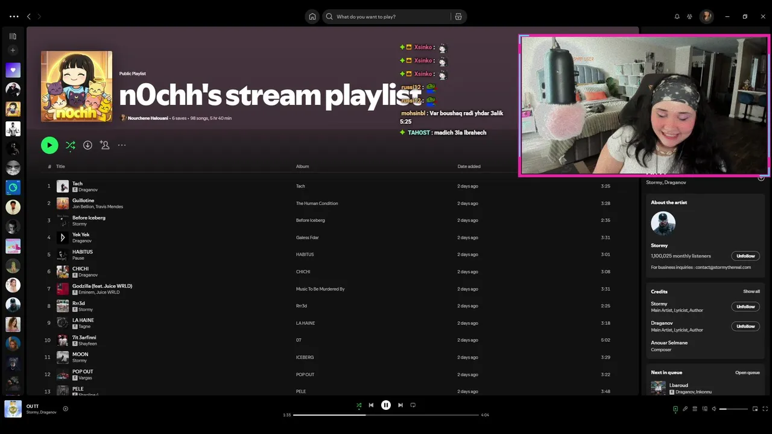Open the mini player
Image resolution: width=772 pixels, height=434 pixels.
coord(755,409)
